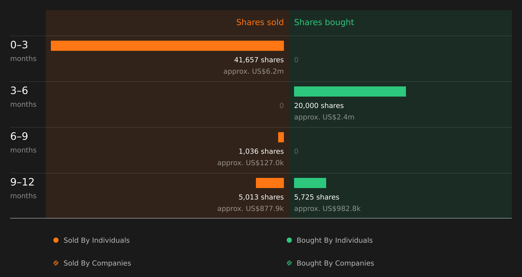Click the 6–9 months small orange bar
Viewport: 522px width, 277px height.
[281, 137]
